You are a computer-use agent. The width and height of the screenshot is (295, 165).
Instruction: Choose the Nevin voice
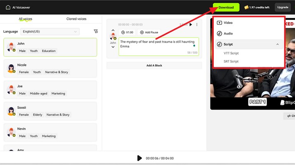50,132
